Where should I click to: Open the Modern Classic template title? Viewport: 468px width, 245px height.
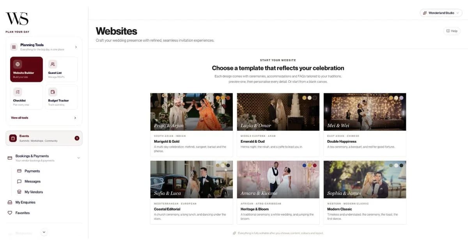tap(340, 209)
